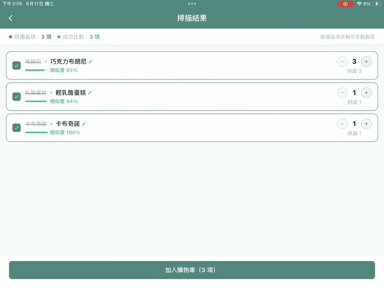The image size is (384, 288).
Task: Tap the 下午3:06 clock
Action: [x=12, y=4]
